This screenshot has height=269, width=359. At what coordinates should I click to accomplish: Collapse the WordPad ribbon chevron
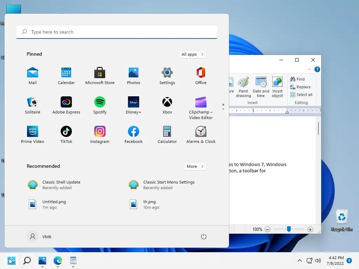(x=309, y=69)
